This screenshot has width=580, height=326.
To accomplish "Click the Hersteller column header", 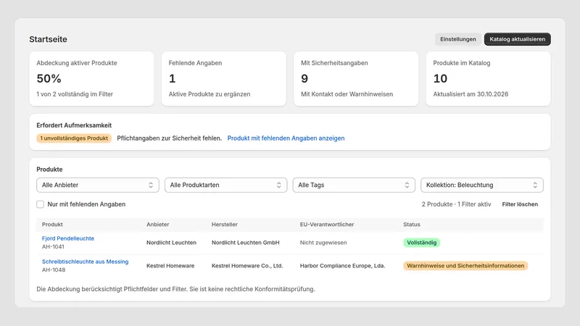I will tap(225, 225).
